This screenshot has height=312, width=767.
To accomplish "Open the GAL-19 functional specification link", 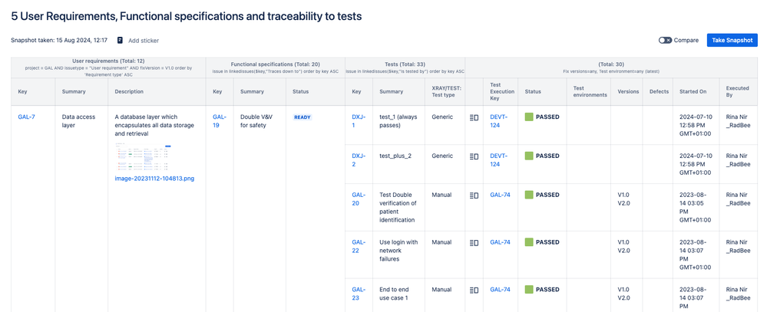I will pos(219,121).
